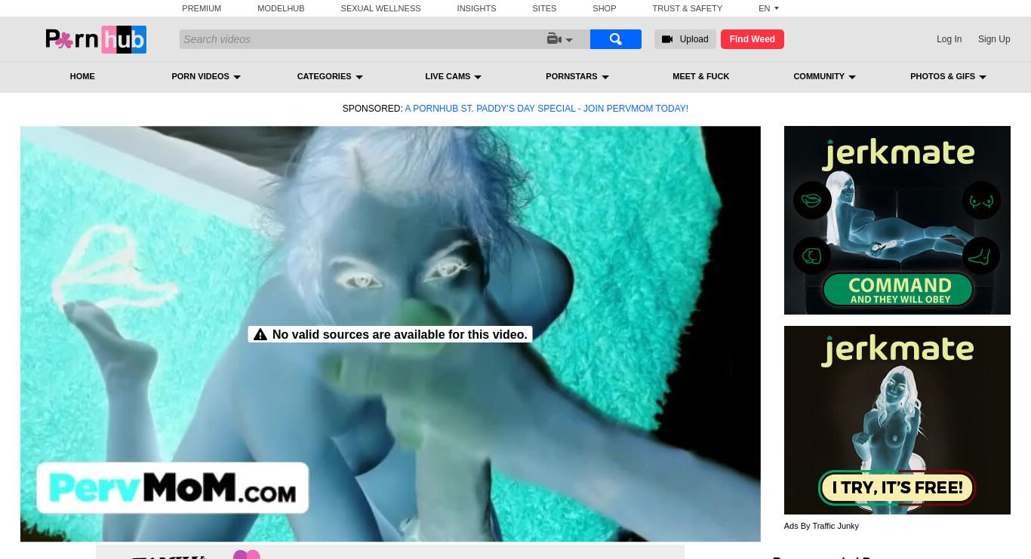Expand the COMMUNITY navigation dropdown
The height and width of the screenshot is (559, 1031).
pos(824,76)
